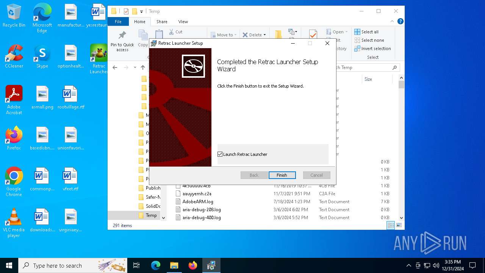Open File Explorer from the taskbar

coord(174,265)
